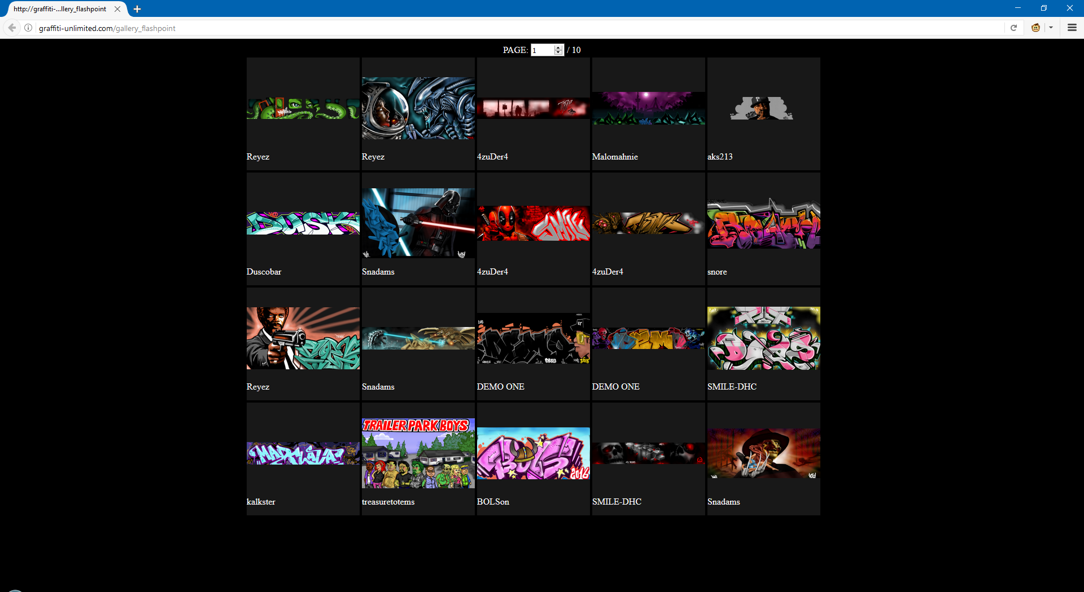
Task: Open the Darth Vader artwork by Snadams
Action: [418, 223]
